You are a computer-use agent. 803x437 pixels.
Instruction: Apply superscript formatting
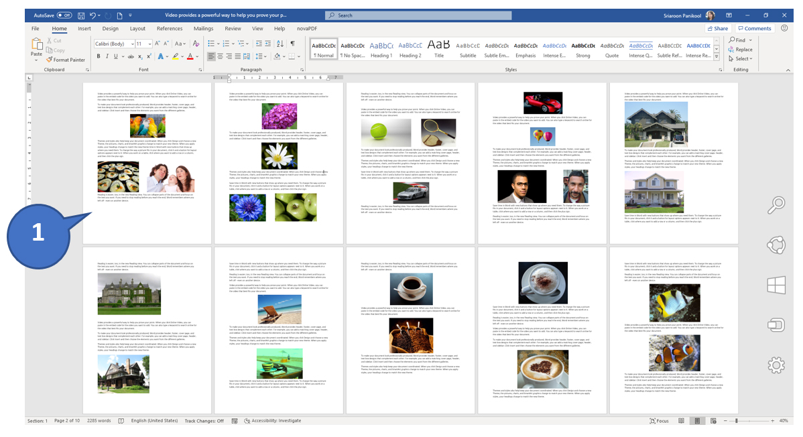tap(149, 56)
